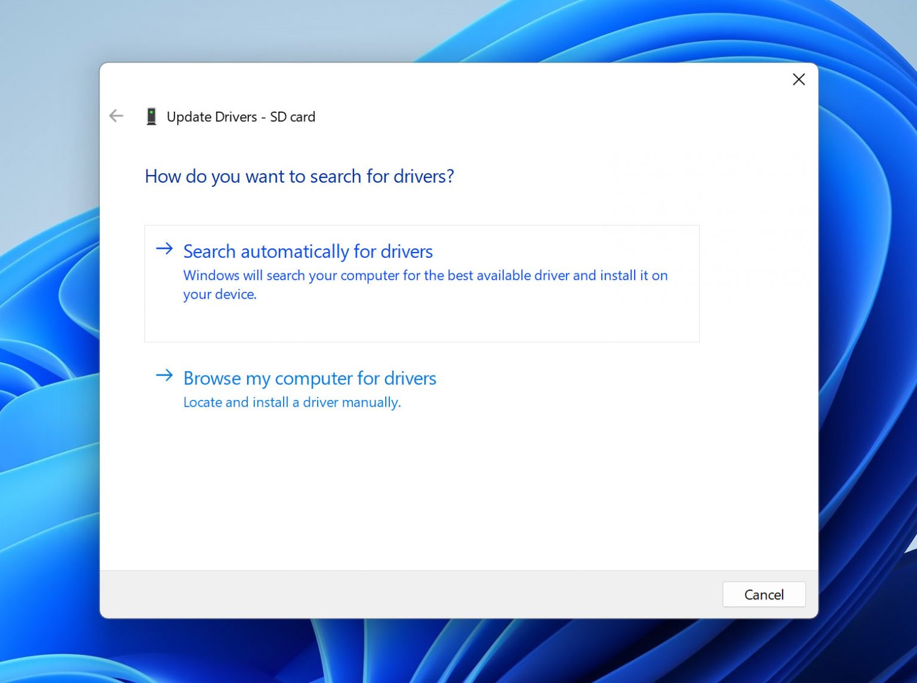This screenshot has height=683, width=917.
Task: Click the Update Drivers - SD card title text
Action: click(241, 116)
